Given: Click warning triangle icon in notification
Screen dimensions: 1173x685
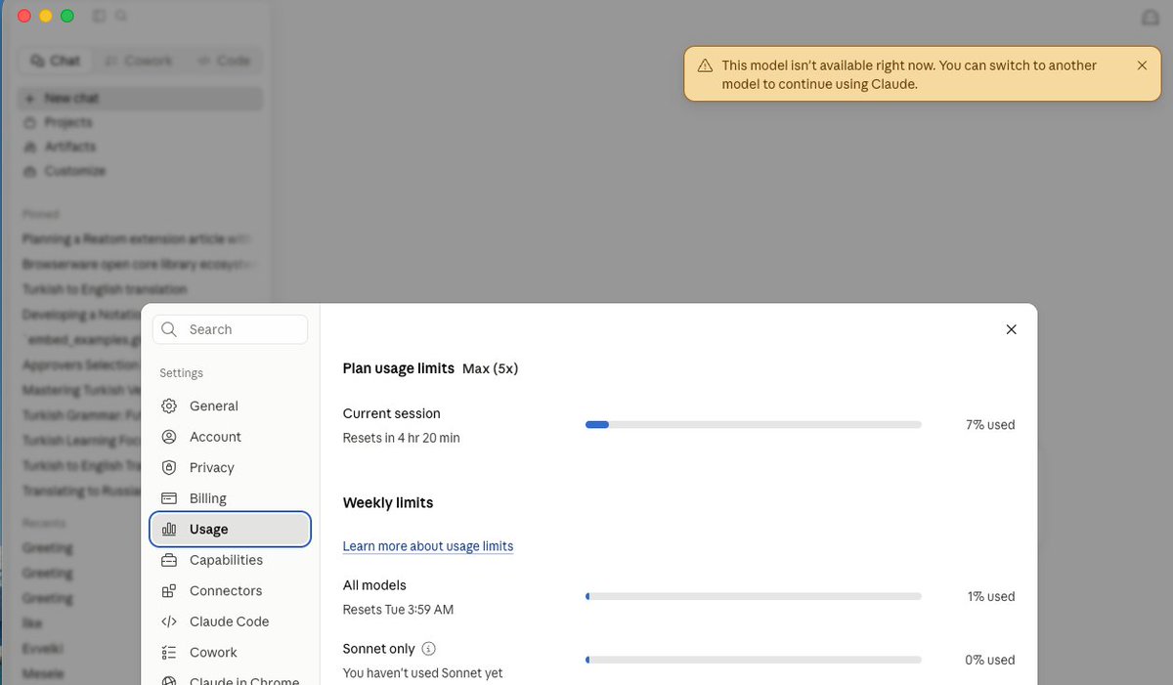Looking at the screenshot, I should click(x=704, y=65).
